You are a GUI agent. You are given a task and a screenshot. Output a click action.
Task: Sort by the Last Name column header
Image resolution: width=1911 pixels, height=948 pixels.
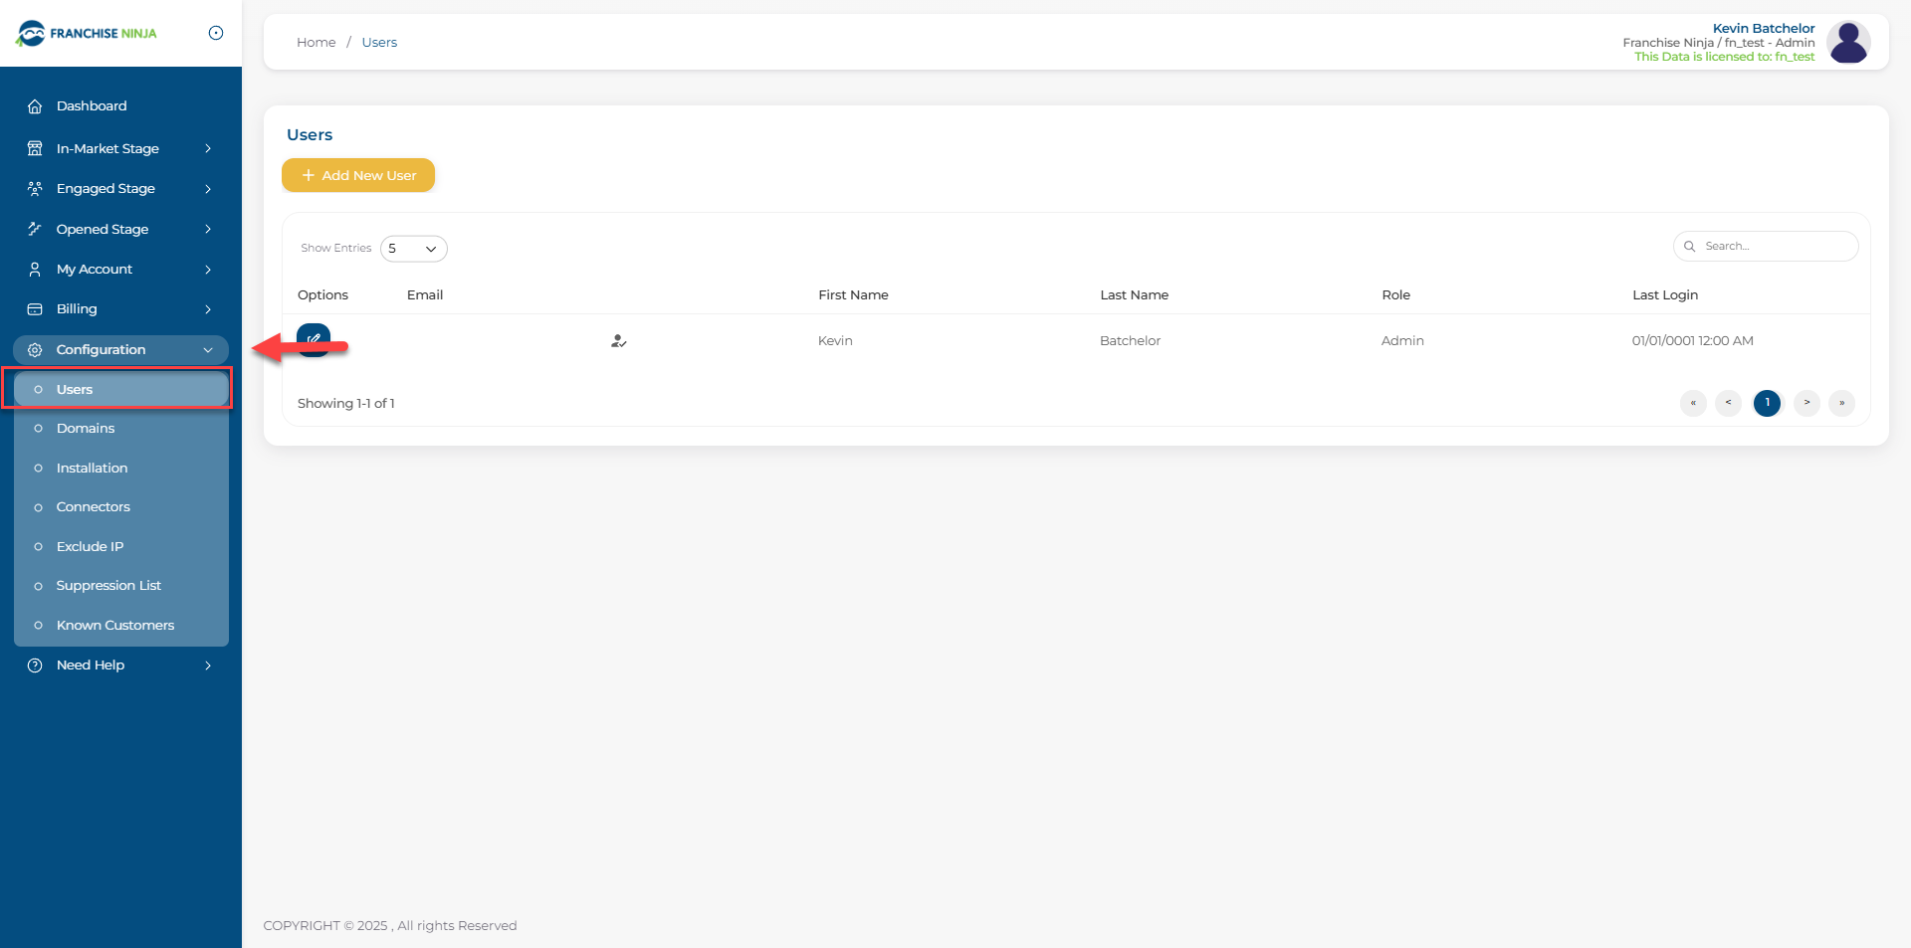coord(1134,295)
